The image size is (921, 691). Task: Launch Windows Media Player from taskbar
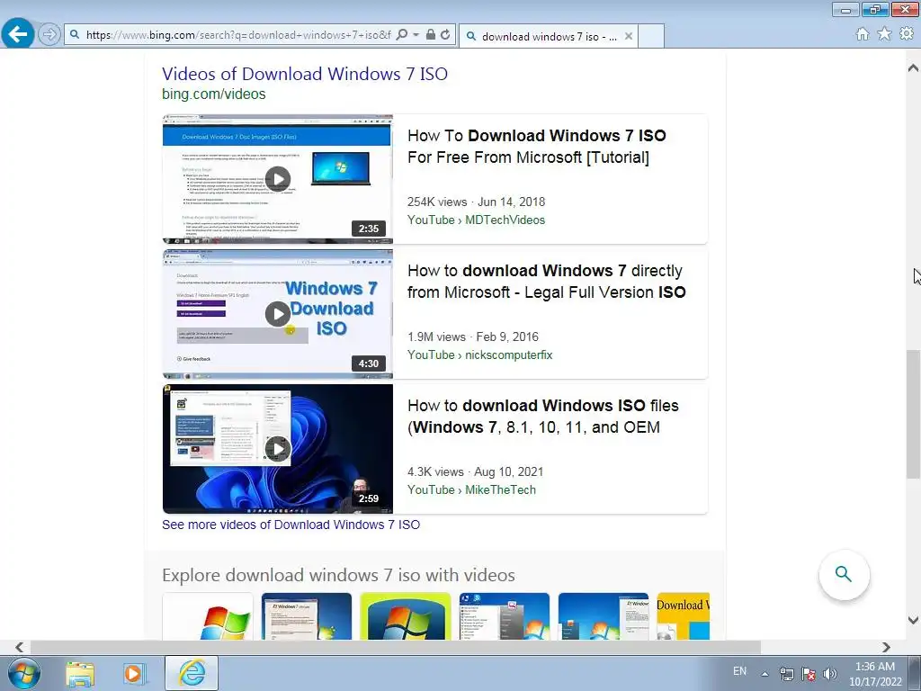(x=134, y=674)
